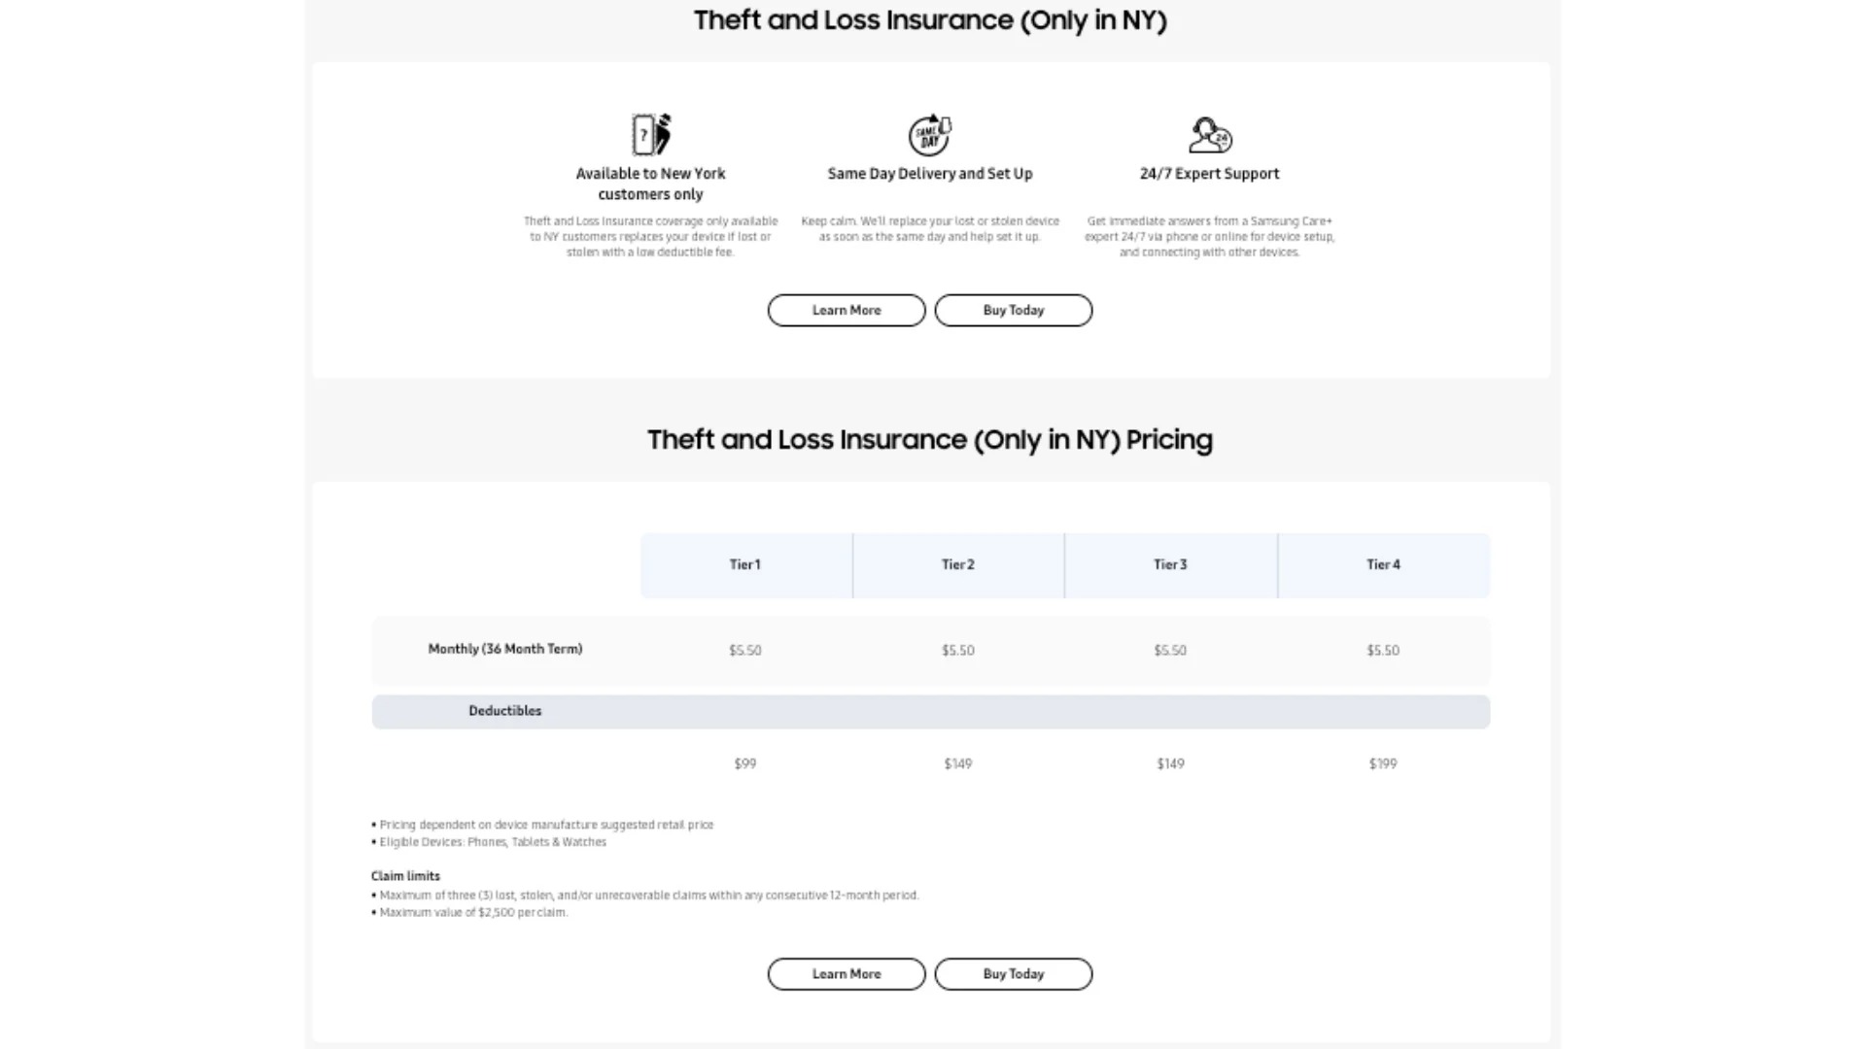Screen dimensions: 1866x1049
Task: Click the Learn More button below pricing
Action: coord(847,974)
